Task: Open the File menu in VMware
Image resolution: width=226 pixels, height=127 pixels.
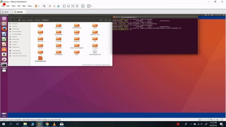Action: (3, 6)
